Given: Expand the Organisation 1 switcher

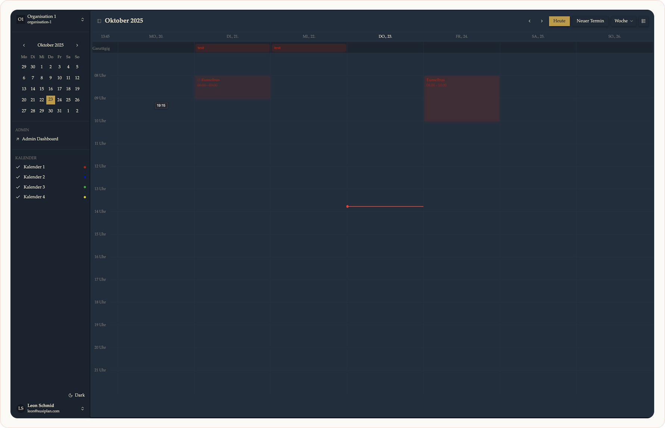Looking at the screenshot, I should 82,19.
